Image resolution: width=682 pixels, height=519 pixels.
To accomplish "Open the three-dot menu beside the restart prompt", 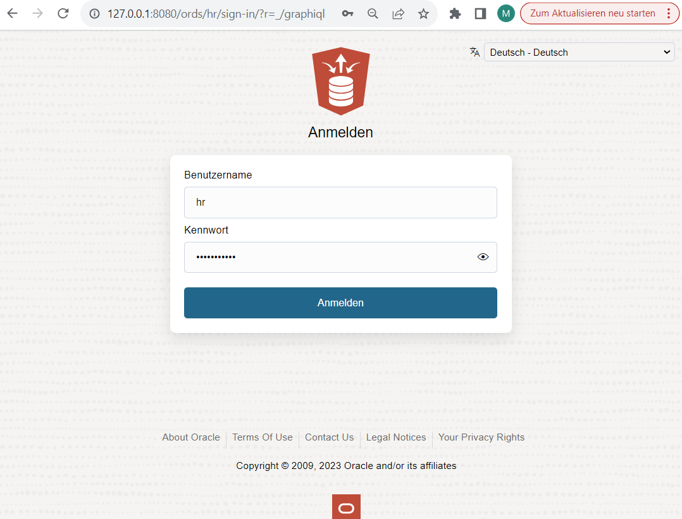I will click(x=673, y=13).
